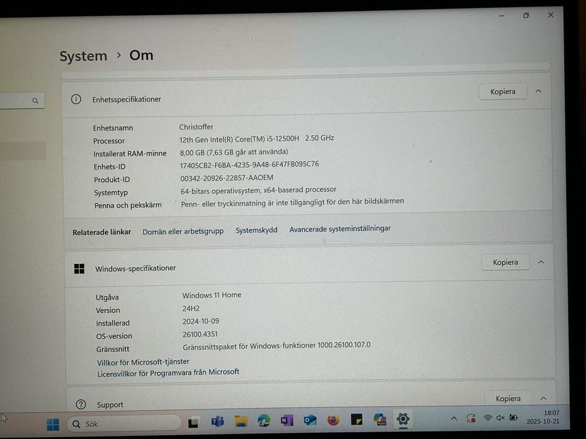Image resolution: width=586 pixels, height=439 pixels.
Task: Select the 8,00 GB RAM value
Action: 234,152
